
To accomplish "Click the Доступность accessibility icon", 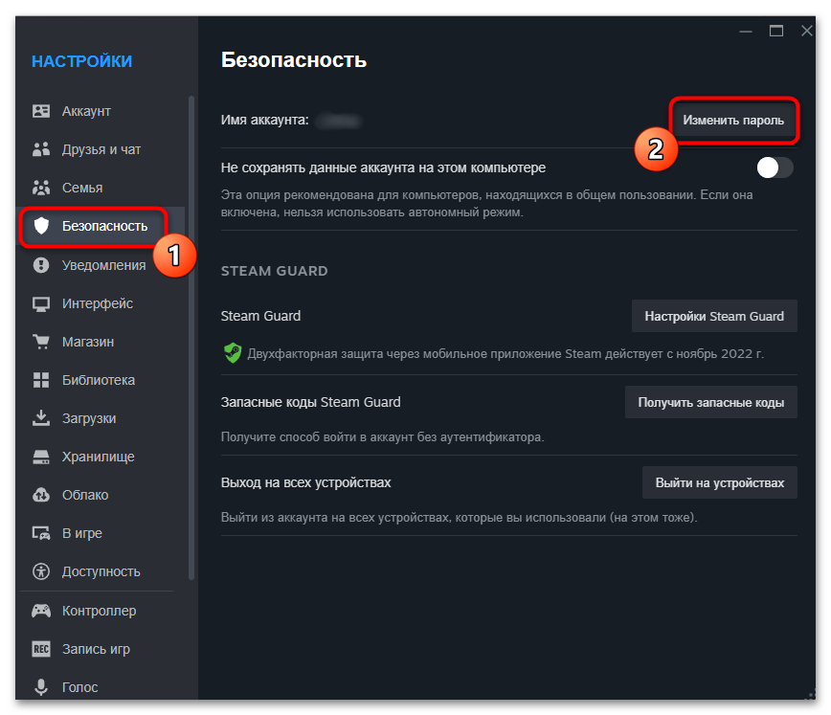I will coord(41,571).
